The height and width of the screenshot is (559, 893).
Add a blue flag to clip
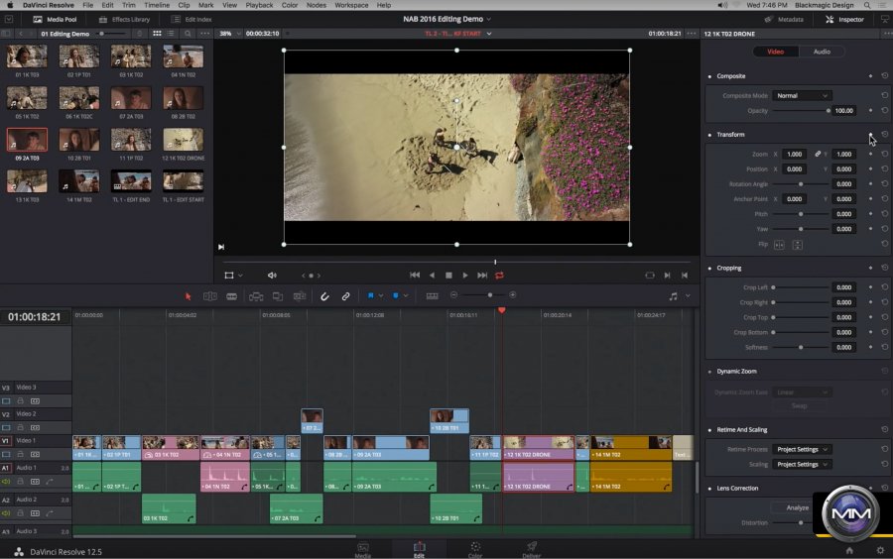(371, 295)
